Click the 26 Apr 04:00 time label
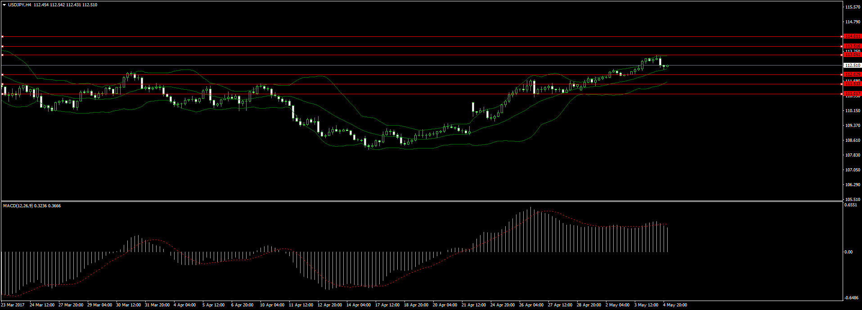Viewport: 862px width, 310px height. 531,305
